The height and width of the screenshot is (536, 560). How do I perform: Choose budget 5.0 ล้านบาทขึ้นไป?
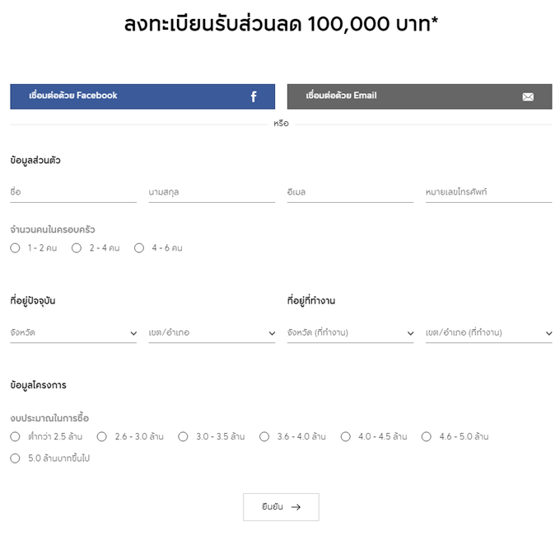coord(16,458)
